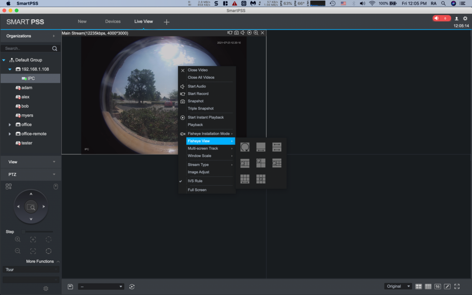
Task: Click the PTZ zoom in magnifier icon
Action: (x=18, y=239)
